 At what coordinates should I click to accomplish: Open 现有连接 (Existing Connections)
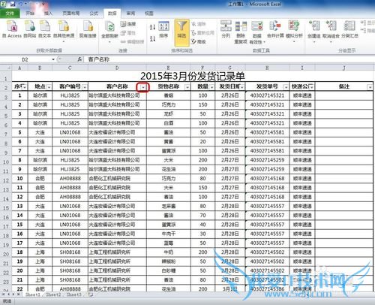tap(88, 29)
